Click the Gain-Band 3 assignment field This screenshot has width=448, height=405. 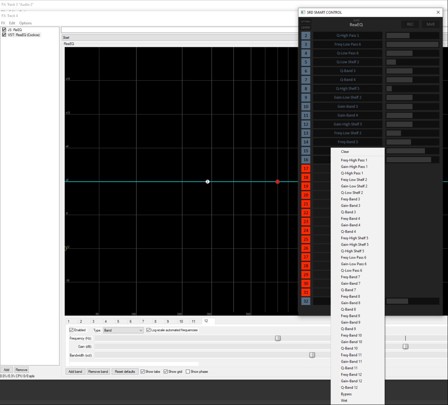(x=348, y=106)
